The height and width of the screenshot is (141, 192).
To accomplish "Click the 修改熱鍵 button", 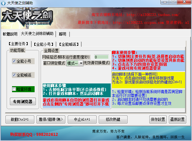I will click(113, 119).
